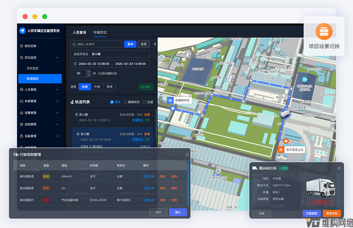Click the blue 始 route start marker
The width and height of the screenshot is (353, 228).
[171, 100]
